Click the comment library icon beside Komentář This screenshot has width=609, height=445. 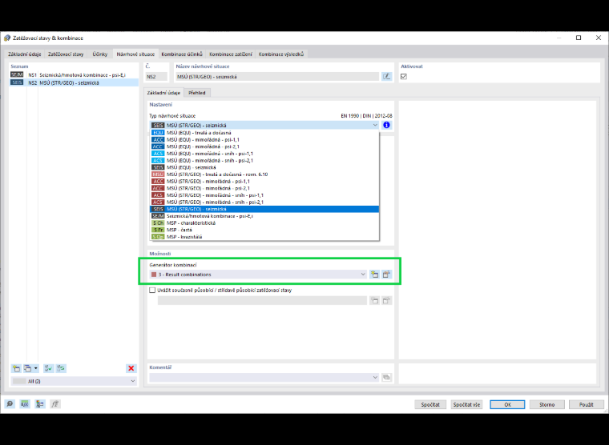pos(386,377)
